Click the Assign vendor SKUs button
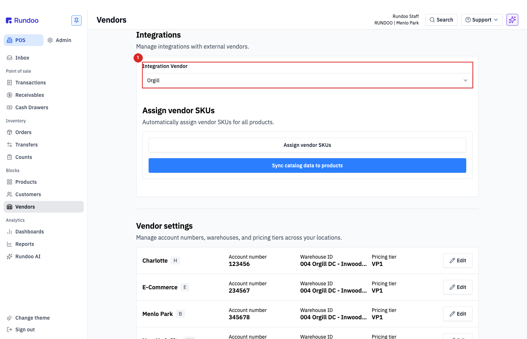This screenshot has height=339, width=527. click(307, 145)
